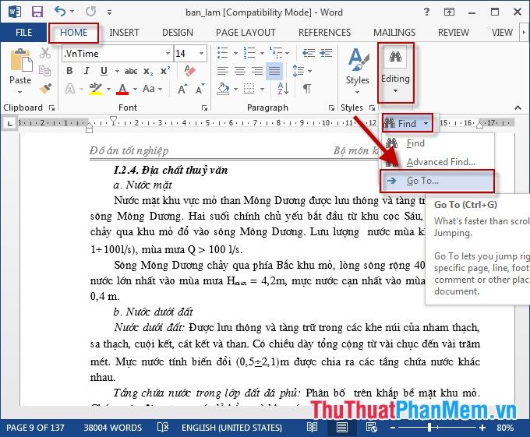Toggle Show/Hide paragraph marks
Screen dimensions: 530x437
(x=307, y=89)
